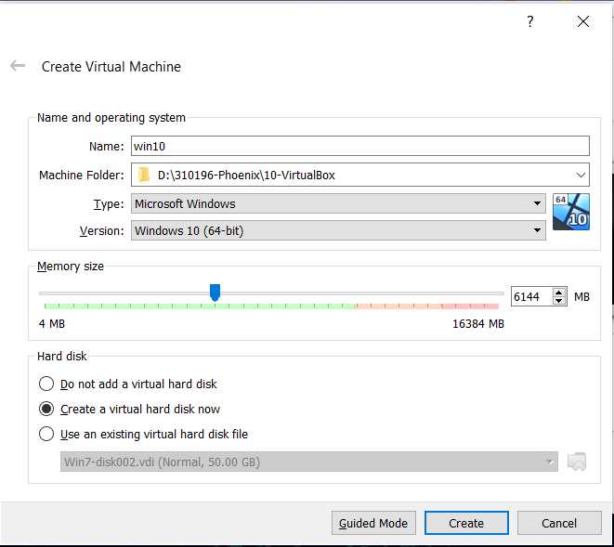
Task: Click the folder icon in Machine Folder field
Action: [x=144, y=175]
